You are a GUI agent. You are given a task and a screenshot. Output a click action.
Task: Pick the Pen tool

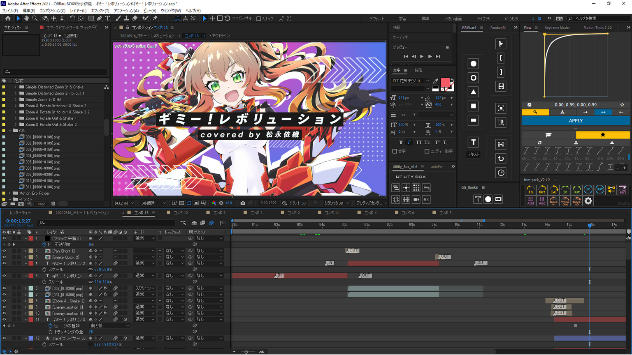(100, 18)
